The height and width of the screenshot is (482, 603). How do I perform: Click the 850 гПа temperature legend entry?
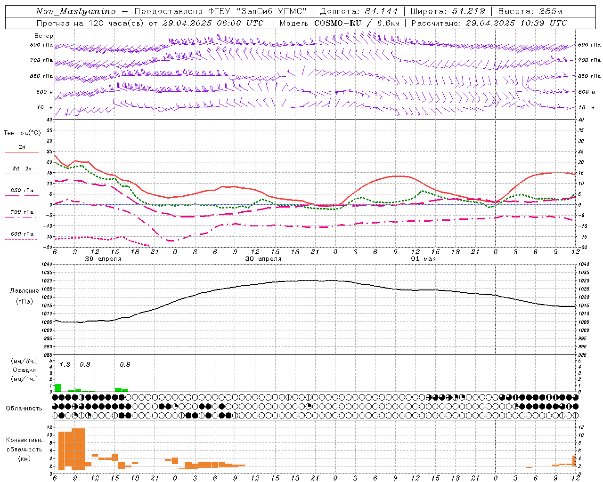pos(22,191)
